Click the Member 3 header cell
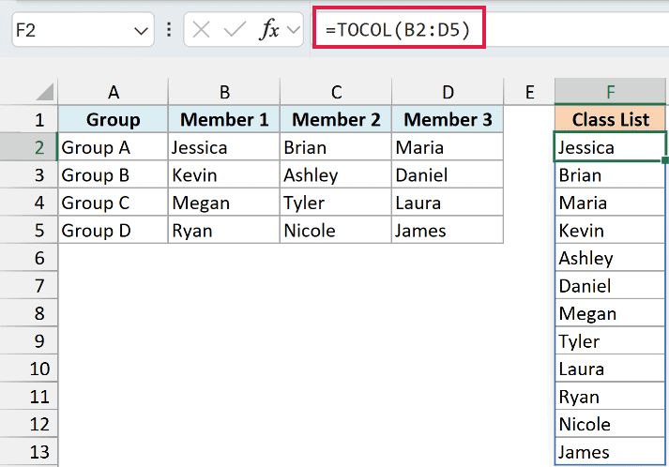 click(448, 119)
